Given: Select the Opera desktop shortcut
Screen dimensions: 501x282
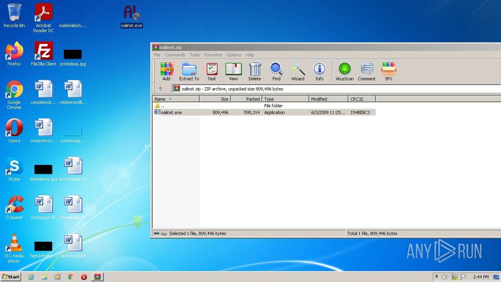Looking at the screenshot, I should click(14, 131).
